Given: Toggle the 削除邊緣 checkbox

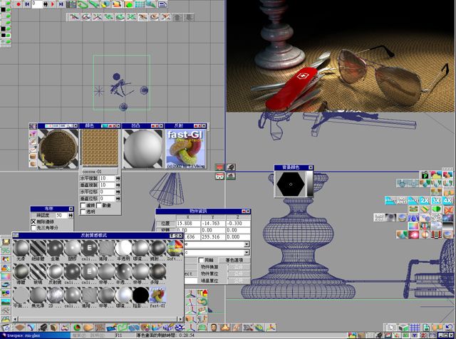Looking at the screenshot, I should (x=33, y=222).
